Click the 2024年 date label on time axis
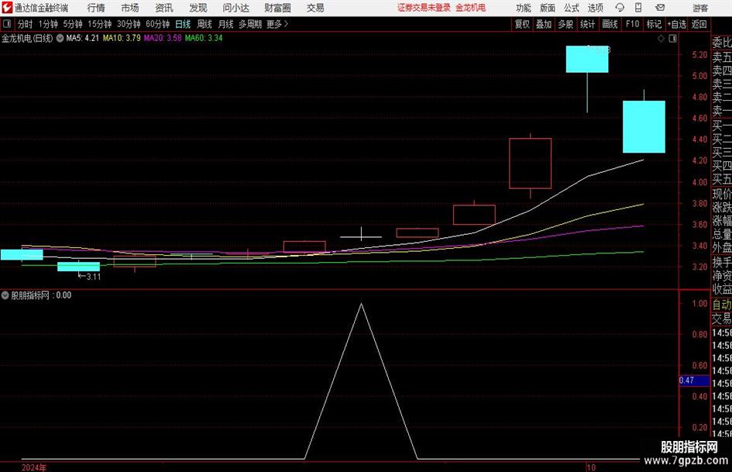This screenshot has width=732, height=472. tap(34, 467)
